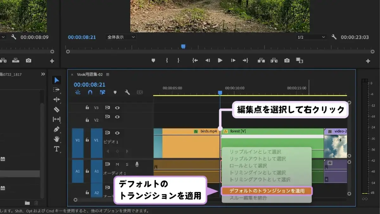The height and width of the screenshot is (214, 380).
Task: Select the Selection arrow tool
Action: click(57, 80)
